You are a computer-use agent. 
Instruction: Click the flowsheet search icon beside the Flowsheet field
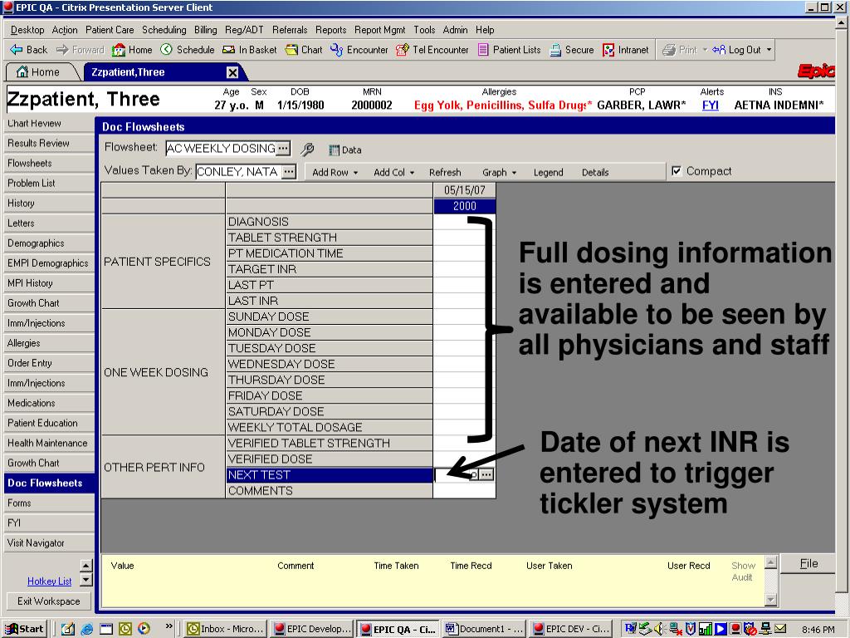307,150
